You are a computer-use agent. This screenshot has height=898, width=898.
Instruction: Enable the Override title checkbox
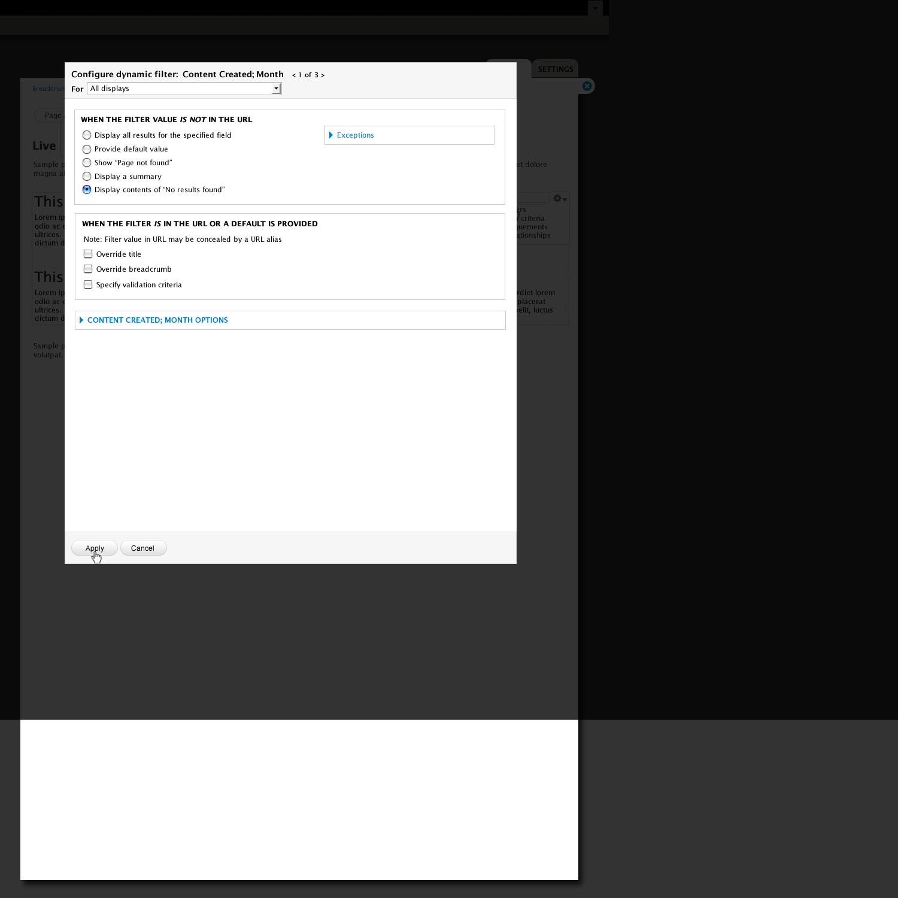pos(88,254)
